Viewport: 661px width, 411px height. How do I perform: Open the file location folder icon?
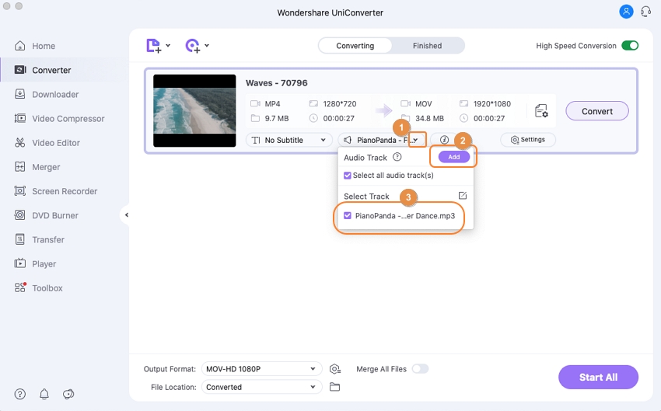tap(335, 387)
